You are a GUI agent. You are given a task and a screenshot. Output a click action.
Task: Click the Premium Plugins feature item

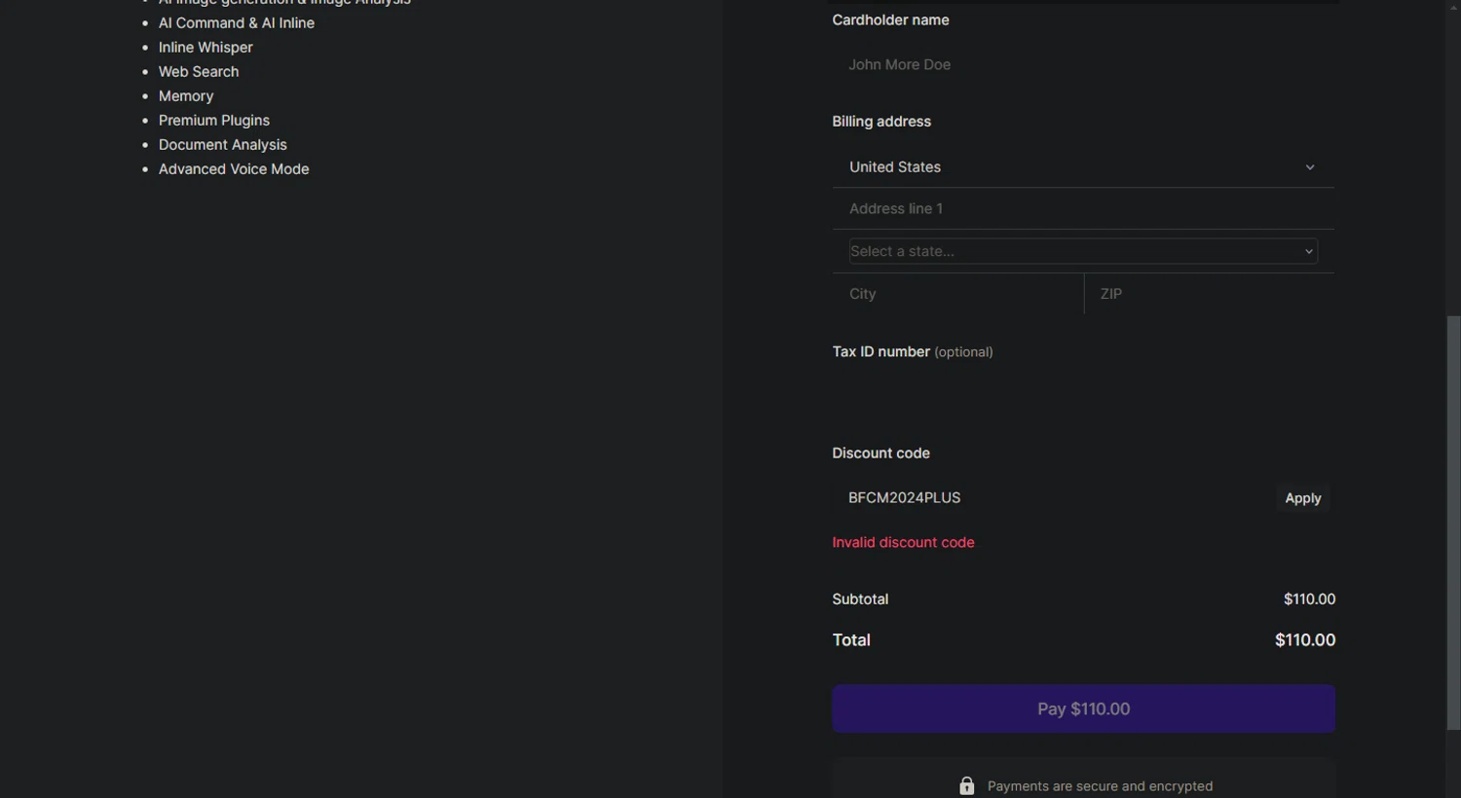(x=214, y=120)
